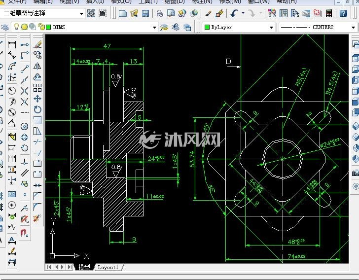Click the Open file icon

[x=134, y=13]
